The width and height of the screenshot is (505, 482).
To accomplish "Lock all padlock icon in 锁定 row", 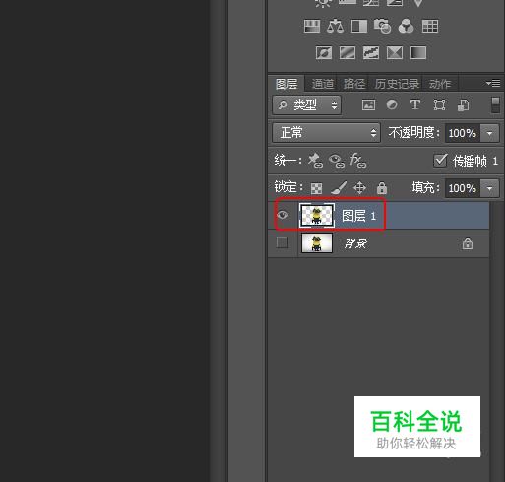I will [382, 188].
